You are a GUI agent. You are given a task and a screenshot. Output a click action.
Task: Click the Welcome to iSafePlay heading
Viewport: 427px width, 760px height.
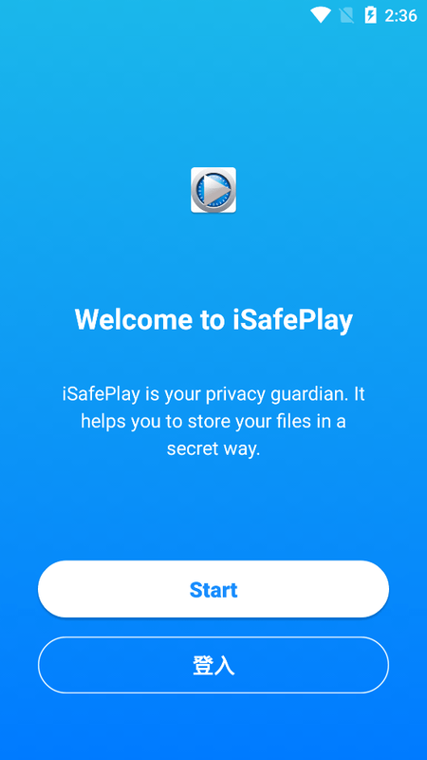point(213,320)
